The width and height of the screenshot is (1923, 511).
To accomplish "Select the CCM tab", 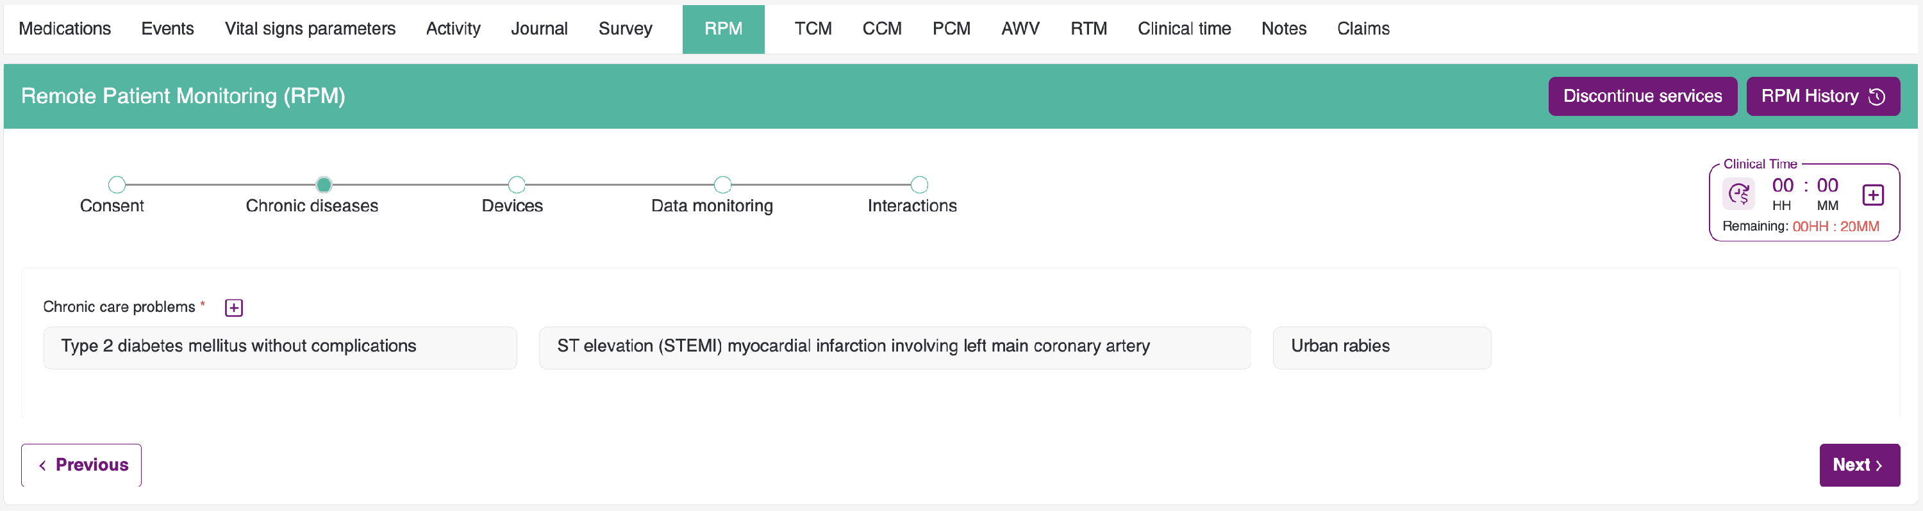I will coord(881,29).
